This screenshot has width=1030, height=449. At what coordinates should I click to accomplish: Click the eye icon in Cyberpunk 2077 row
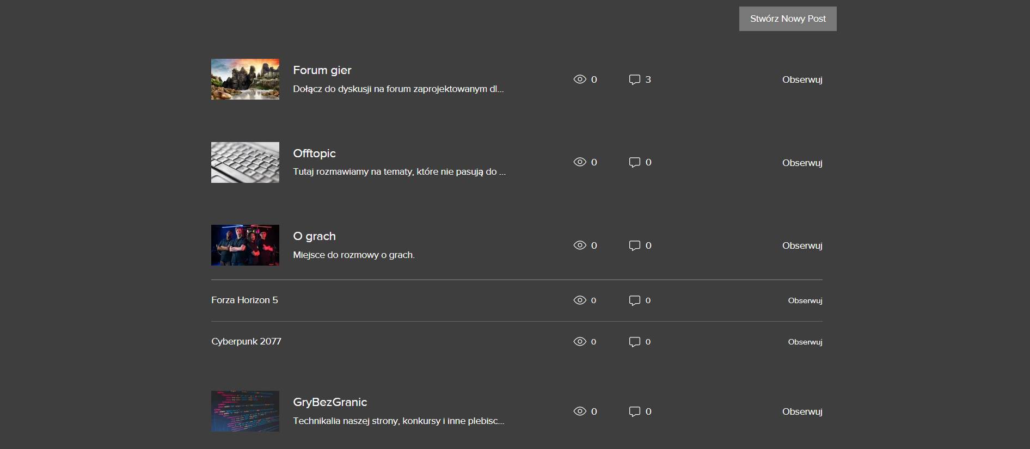580,342
